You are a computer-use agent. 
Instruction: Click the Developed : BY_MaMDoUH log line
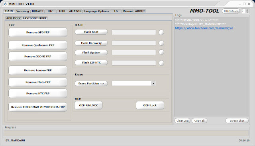click(200, 24)
